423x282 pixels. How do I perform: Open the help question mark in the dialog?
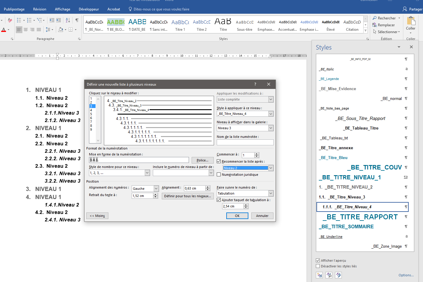point(255,84)
